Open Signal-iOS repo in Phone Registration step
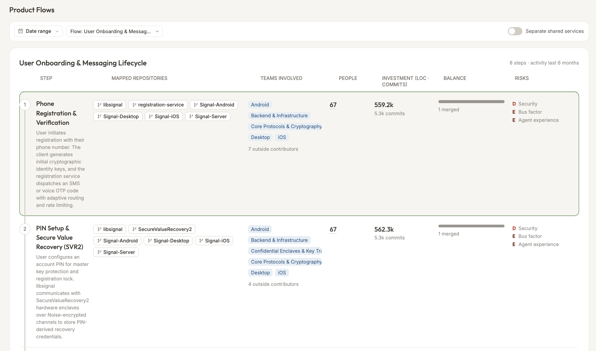This screenshot has height=351, width=596. [164, 116]
